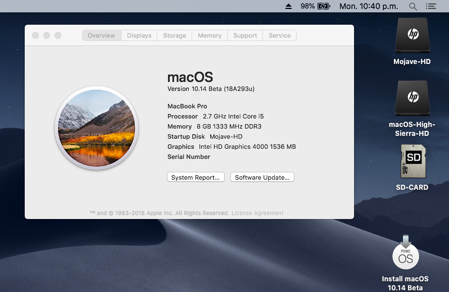Click the battery status icon

pyautogui.click(x=324, y=6)
